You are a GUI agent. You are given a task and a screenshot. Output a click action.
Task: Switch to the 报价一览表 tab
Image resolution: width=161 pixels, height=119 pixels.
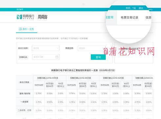click(x=27, y=29)
